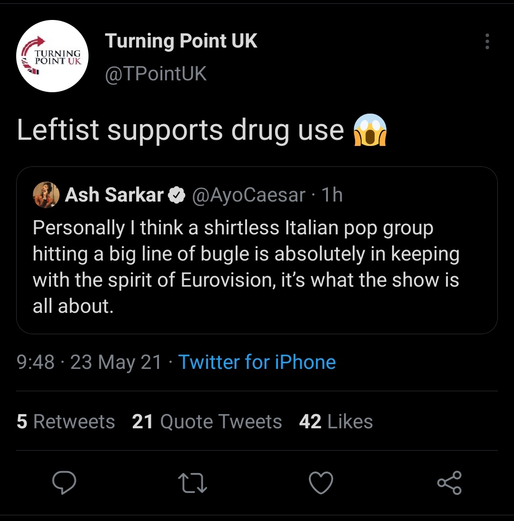Screen dimensions: 514x521
Task: Select the Ash Sarkar name in the quoted tweet
Action: [114, 195]
